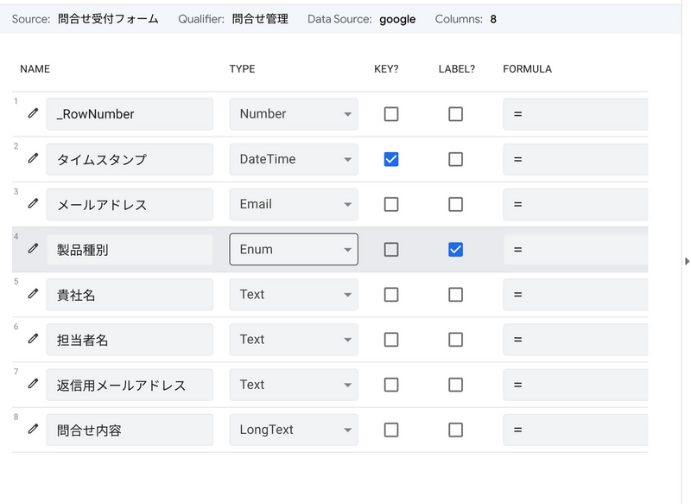Expand the side panel with right-edge arrow
The image size is (691, 504).
[x=687, y=261]
